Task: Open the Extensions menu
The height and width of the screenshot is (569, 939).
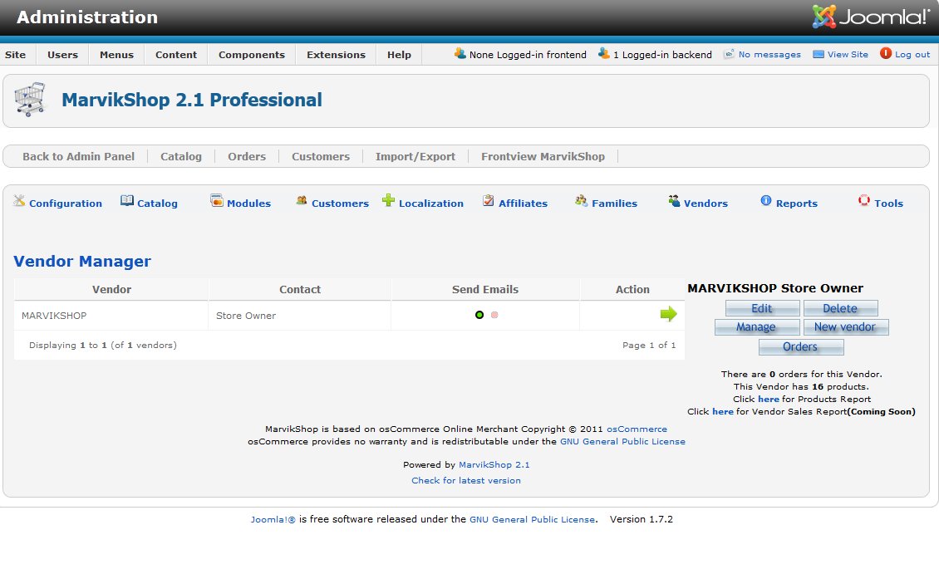Action: coord(336,55)
